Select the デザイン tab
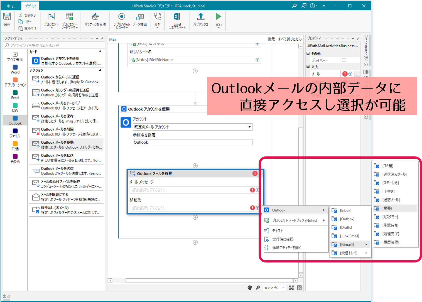The image size is (422, 302). pyautogui.click(x=30, y=6)
